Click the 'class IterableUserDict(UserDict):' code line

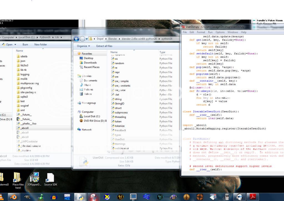click(x=211, y=112)
